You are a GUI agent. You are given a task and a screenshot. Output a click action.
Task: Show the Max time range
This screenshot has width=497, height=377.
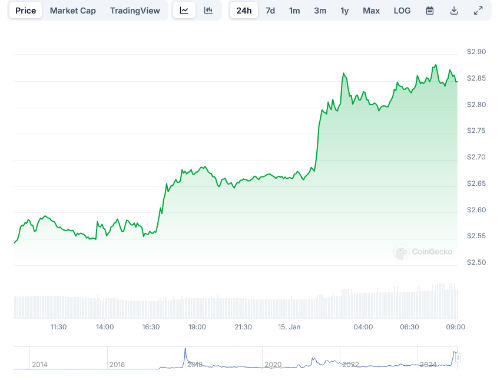click(x=371, y=11)
